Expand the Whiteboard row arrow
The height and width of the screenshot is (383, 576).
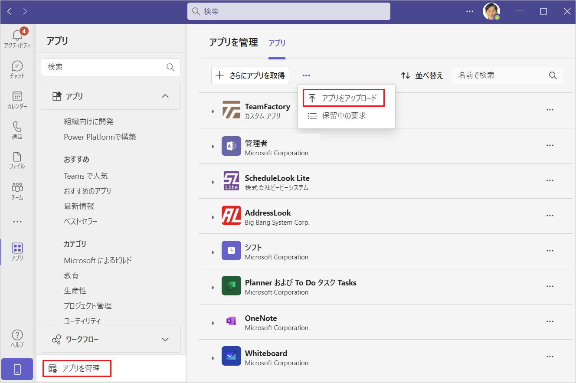click(213, 358)
